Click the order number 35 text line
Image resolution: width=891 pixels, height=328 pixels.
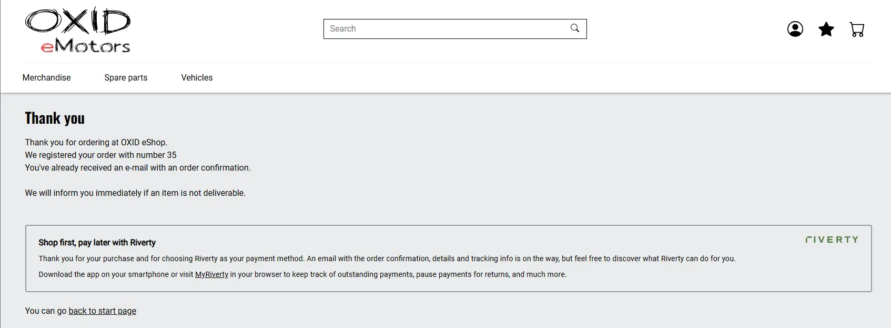[100, 155]
